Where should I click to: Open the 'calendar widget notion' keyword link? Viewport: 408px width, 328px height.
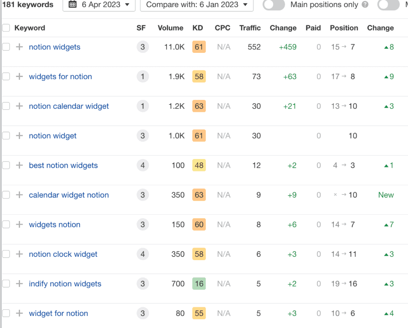pyautogui.click(x=69, y=195)
